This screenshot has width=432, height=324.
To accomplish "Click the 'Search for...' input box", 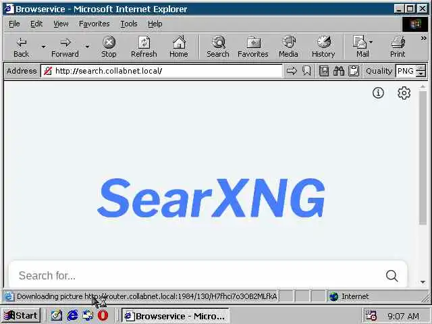I will point(197,275).
